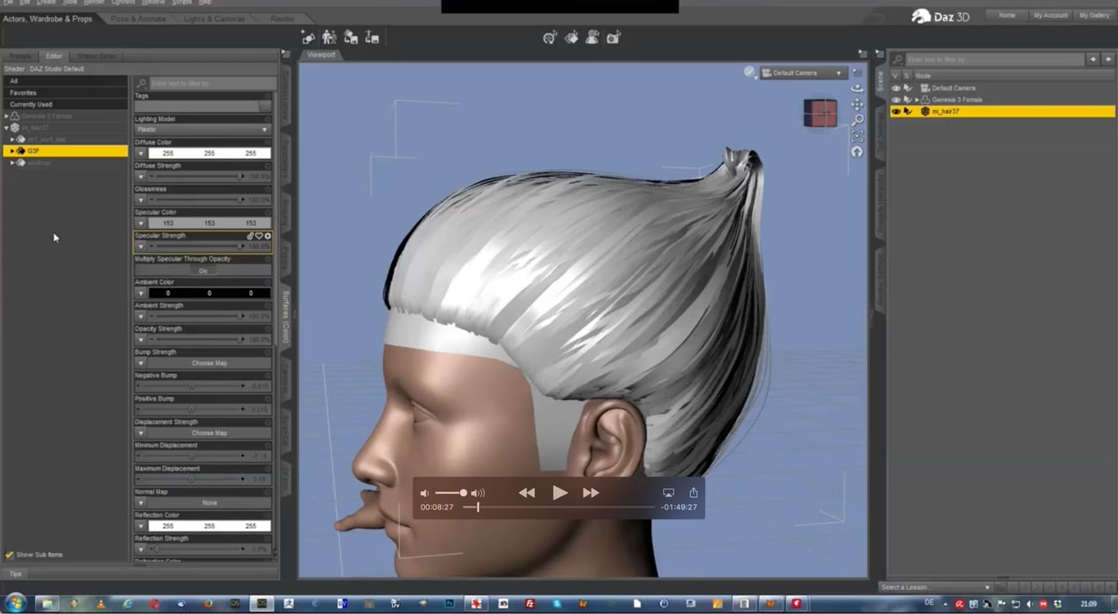Click the My Gallery button top right
The height and width of the screenshot is (614, 1118).
click(x=1094, y=15)
